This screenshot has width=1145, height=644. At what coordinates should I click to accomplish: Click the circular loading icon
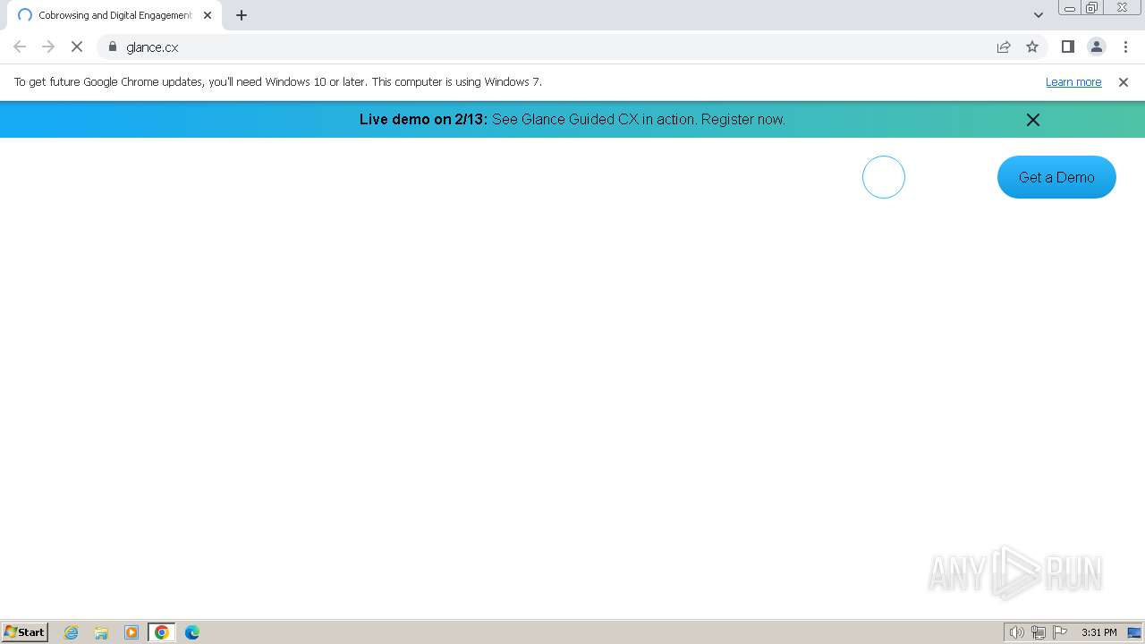coord(884,177)
